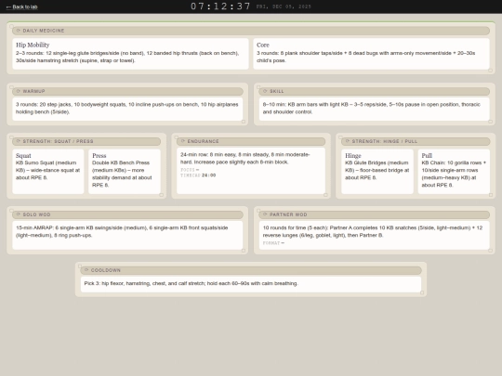Click the COOLDOWN header label

(x=106, y=270)
